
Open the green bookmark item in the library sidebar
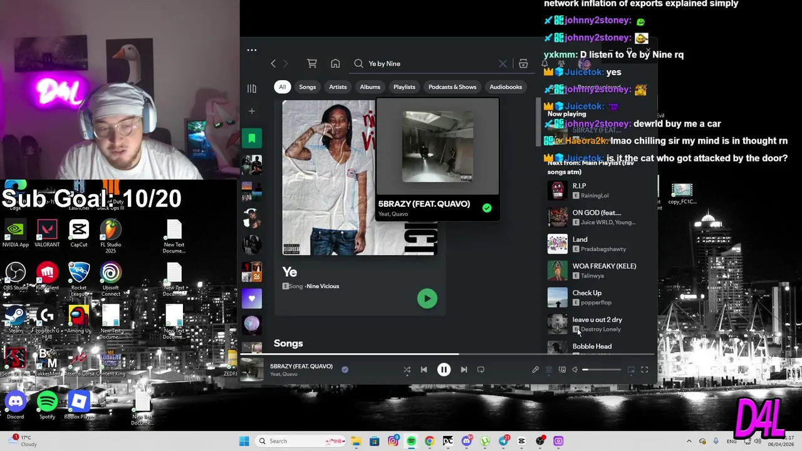(x=252, y=138)
